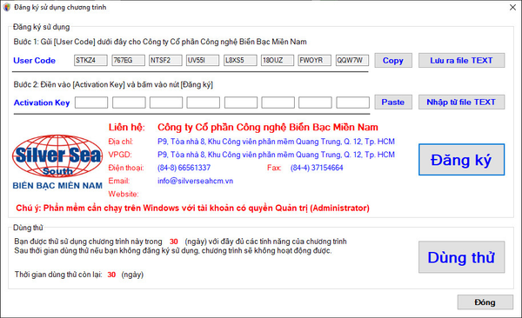Click the app icon in title bar

coord(6,7)
